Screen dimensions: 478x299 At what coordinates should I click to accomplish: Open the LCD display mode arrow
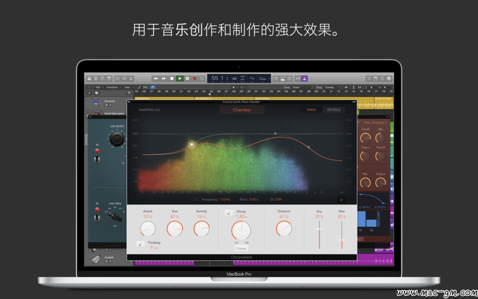[x=269, y=78]
